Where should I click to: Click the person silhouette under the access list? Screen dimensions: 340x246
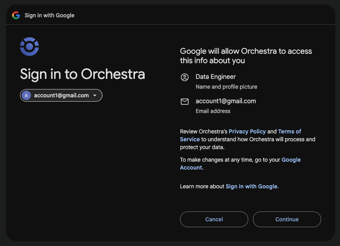(x=185, y=77)
